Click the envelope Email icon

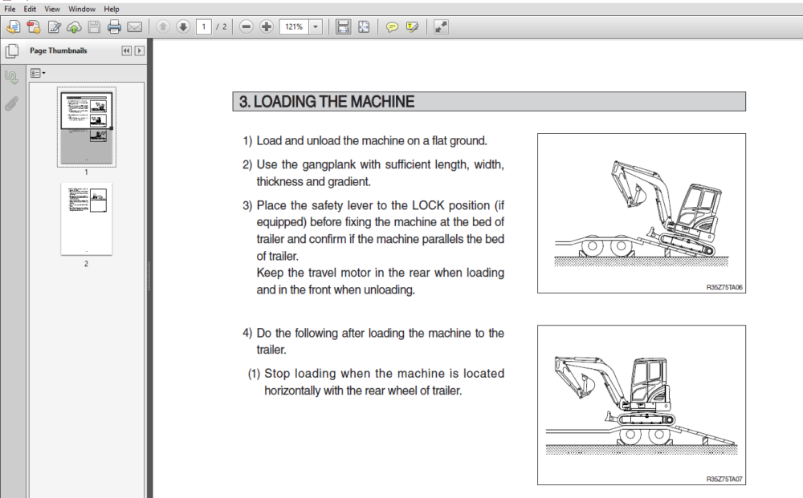[135, 26]
